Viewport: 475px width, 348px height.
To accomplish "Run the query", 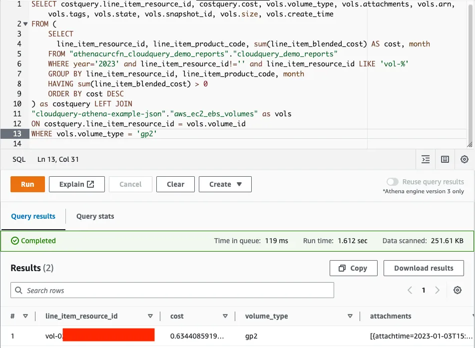I will pos(27,184).
